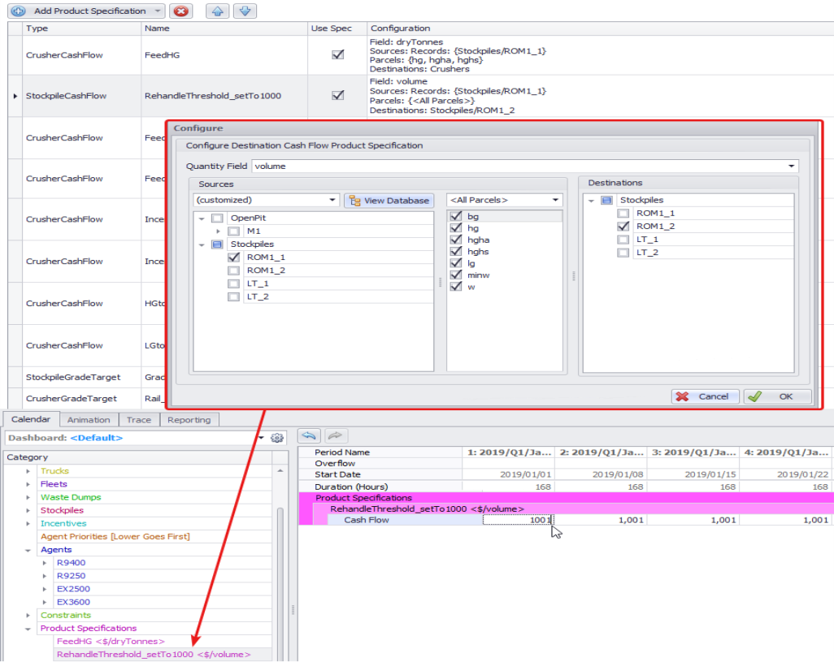Viewport: 834px width, 662px height.
Task: Move specification up with the up arrow
Action: [x=217, y=11]
